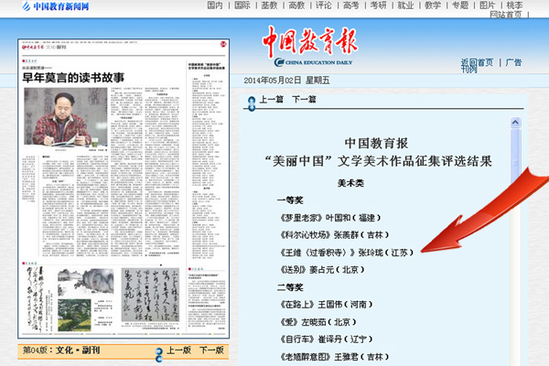The image size is (549, 366).
Task: Open the 高考 navigation link
Action: [x=351, y=5]
